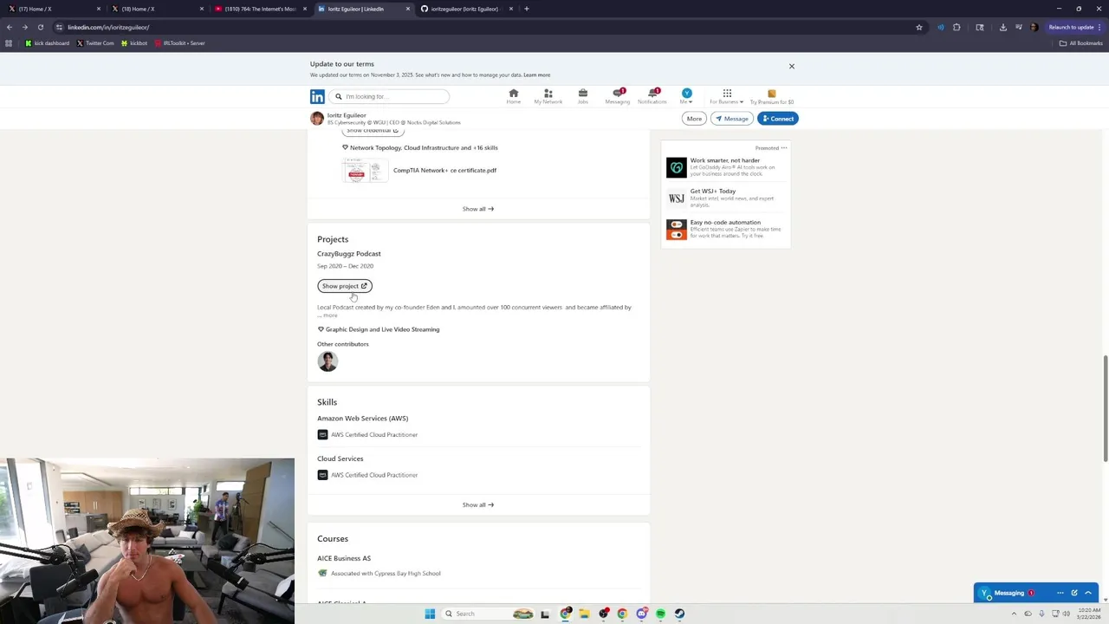Open Notifications bell in LinkedIn nav
Screen dimensions: 1109x624
point(652,96)
